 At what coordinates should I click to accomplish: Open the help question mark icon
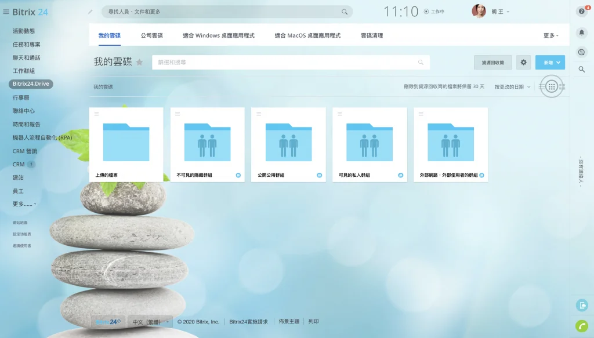click(x=582, y=12)
